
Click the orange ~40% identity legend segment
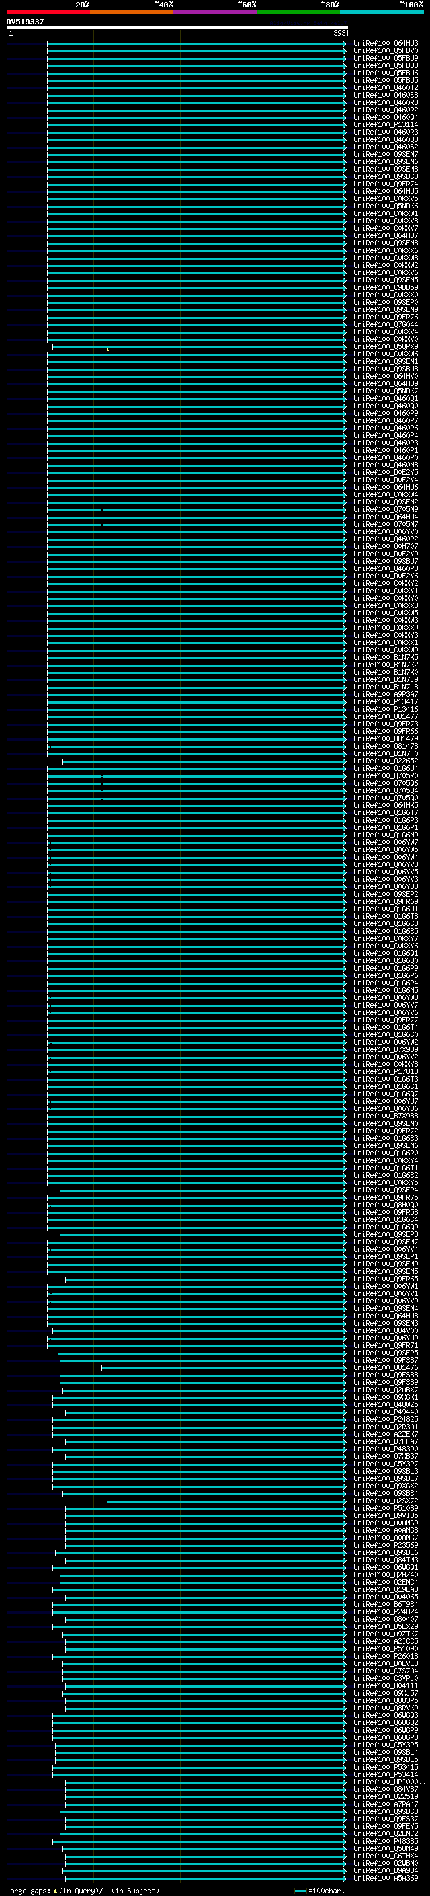point(132,12)
